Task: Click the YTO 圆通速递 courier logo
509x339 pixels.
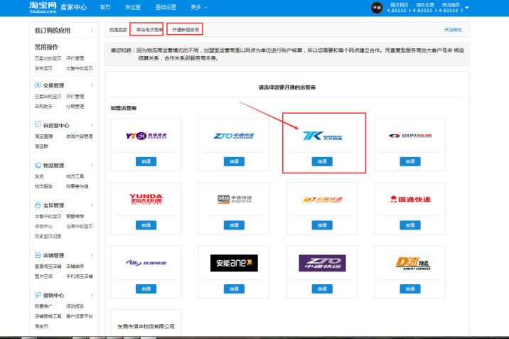Action: pos(144,136)
